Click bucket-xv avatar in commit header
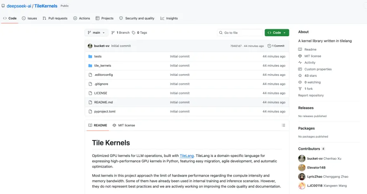367x194 pixels. [90, 46]
